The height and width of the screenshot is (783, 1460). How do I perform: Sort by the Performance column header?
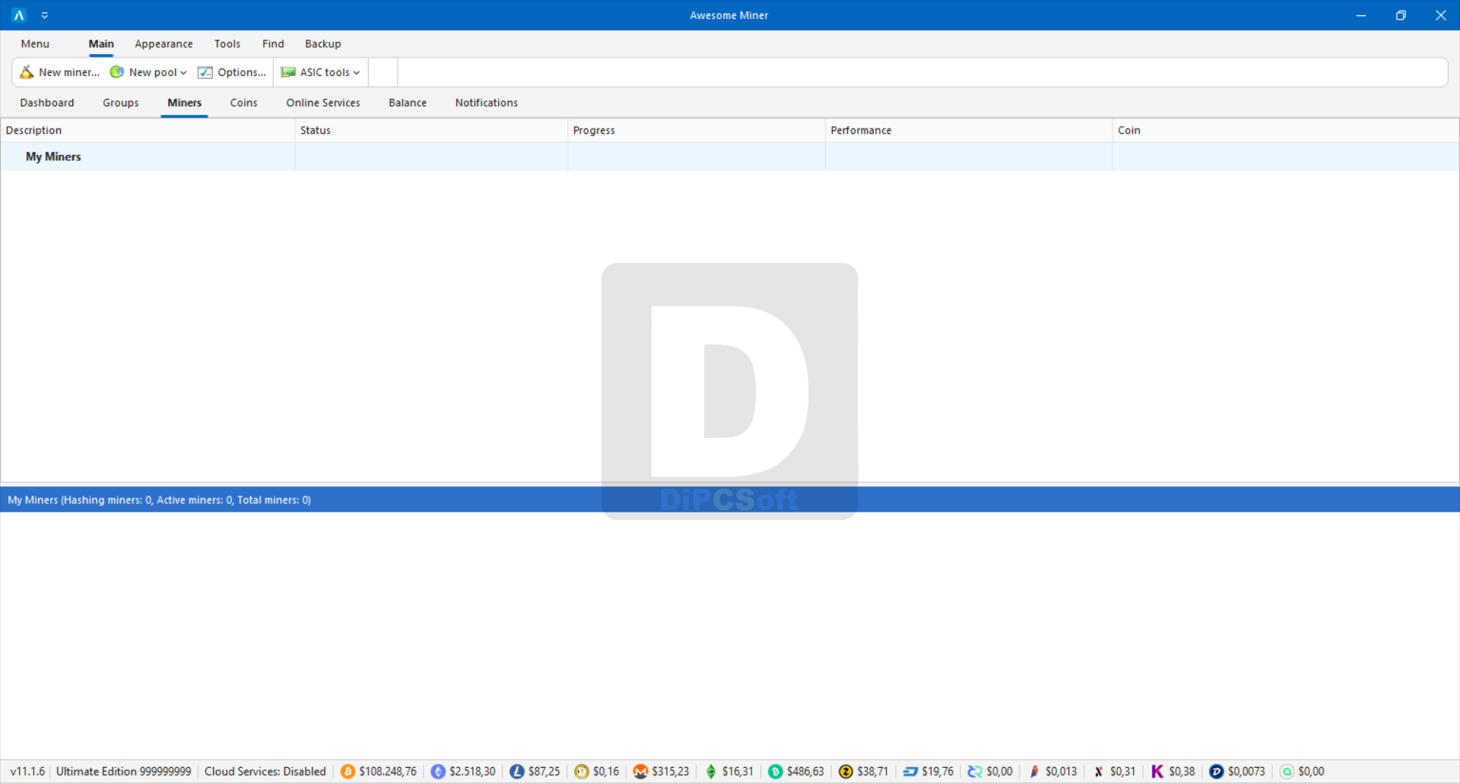click(969, 131)
